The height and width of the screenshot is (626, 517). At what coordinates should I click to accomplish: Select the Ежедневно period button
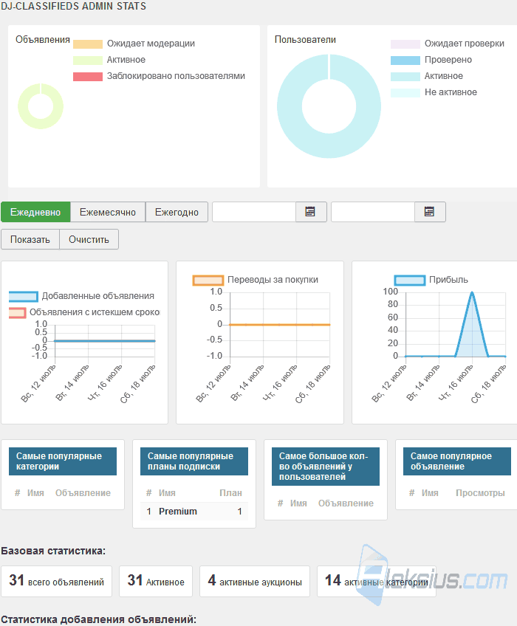[x=35, y=212]
